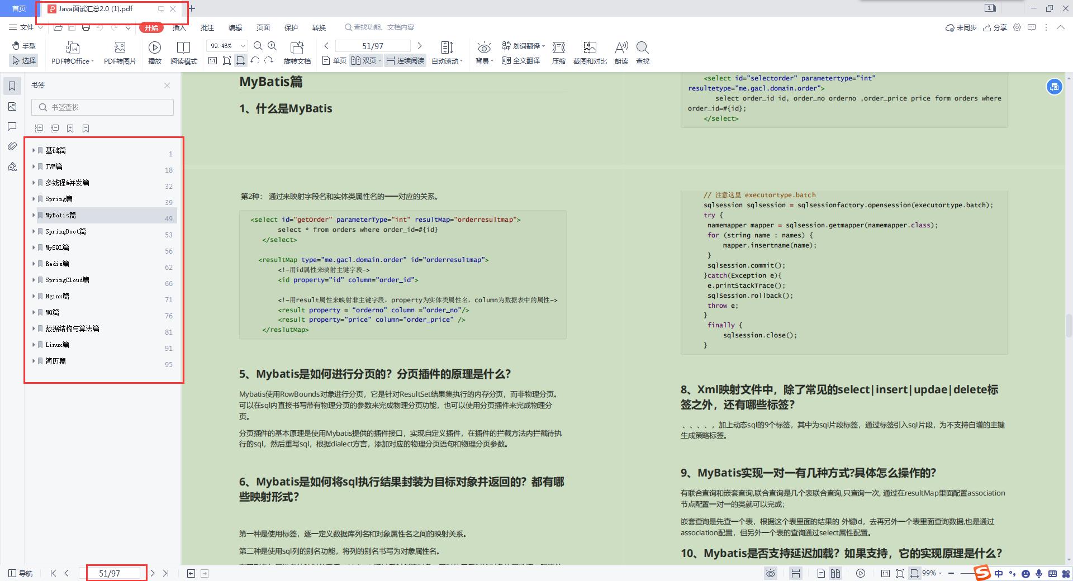1073x581 pixels.
Task: Open the 旋转文档 rotate document tool
Action: (297, 53)
